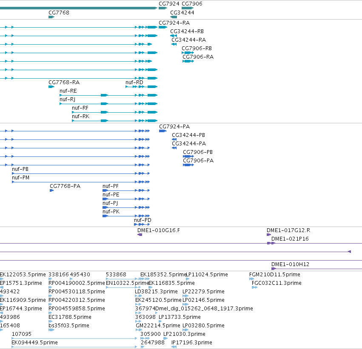Click the long teal gene bar at top
362x349 pixels.
79,8
